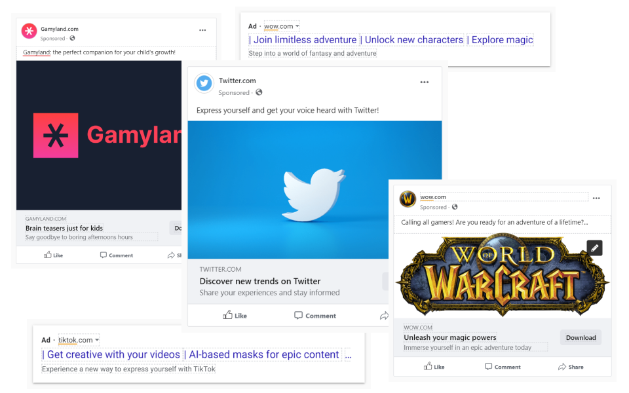Open the three-dot menu on wow.com ad
The height and width of the screenshot is (393, 629).
pyautogui.click(x=596, y=198)
